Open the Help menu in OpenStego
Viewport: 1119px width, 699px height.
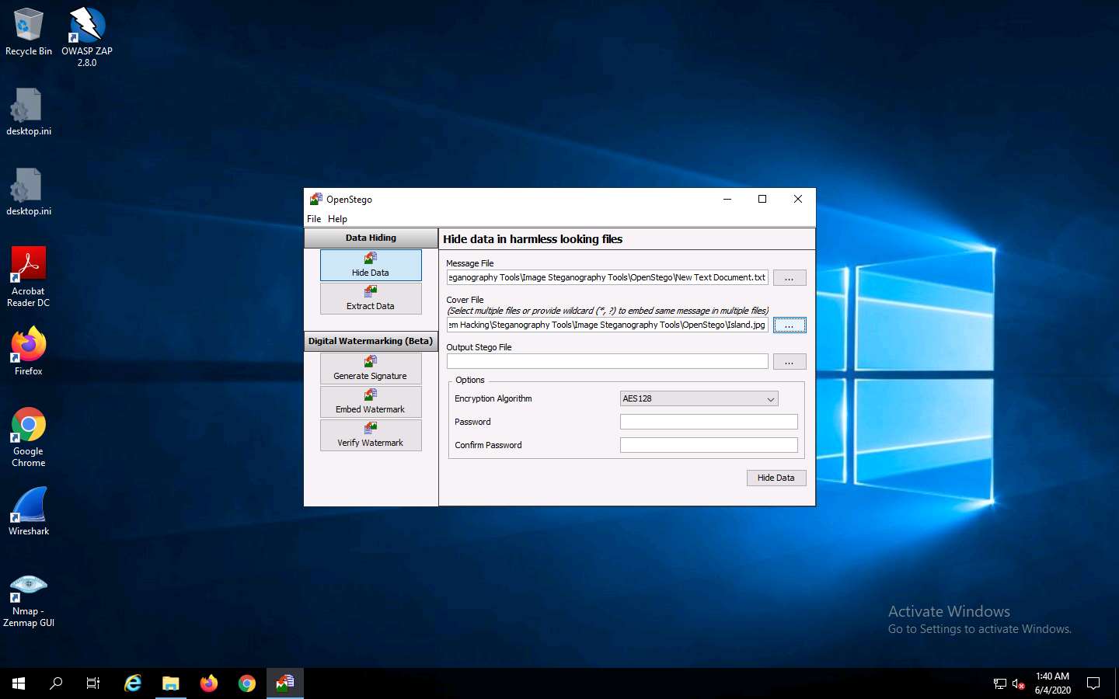337,219
